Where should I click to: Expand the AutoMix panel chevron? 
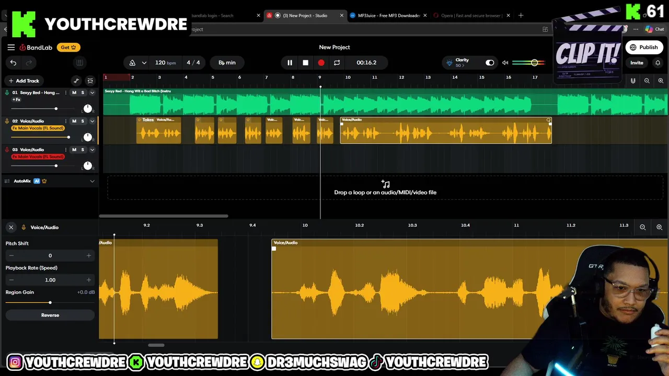point(92,181)
